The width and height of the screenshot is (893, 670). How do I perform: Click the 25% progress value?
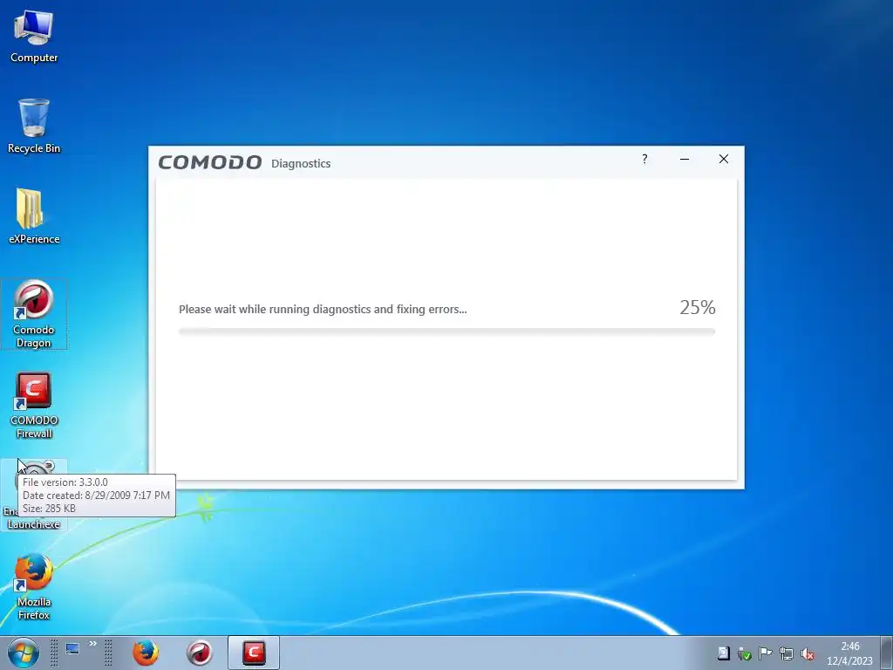(x=697, y=308)
